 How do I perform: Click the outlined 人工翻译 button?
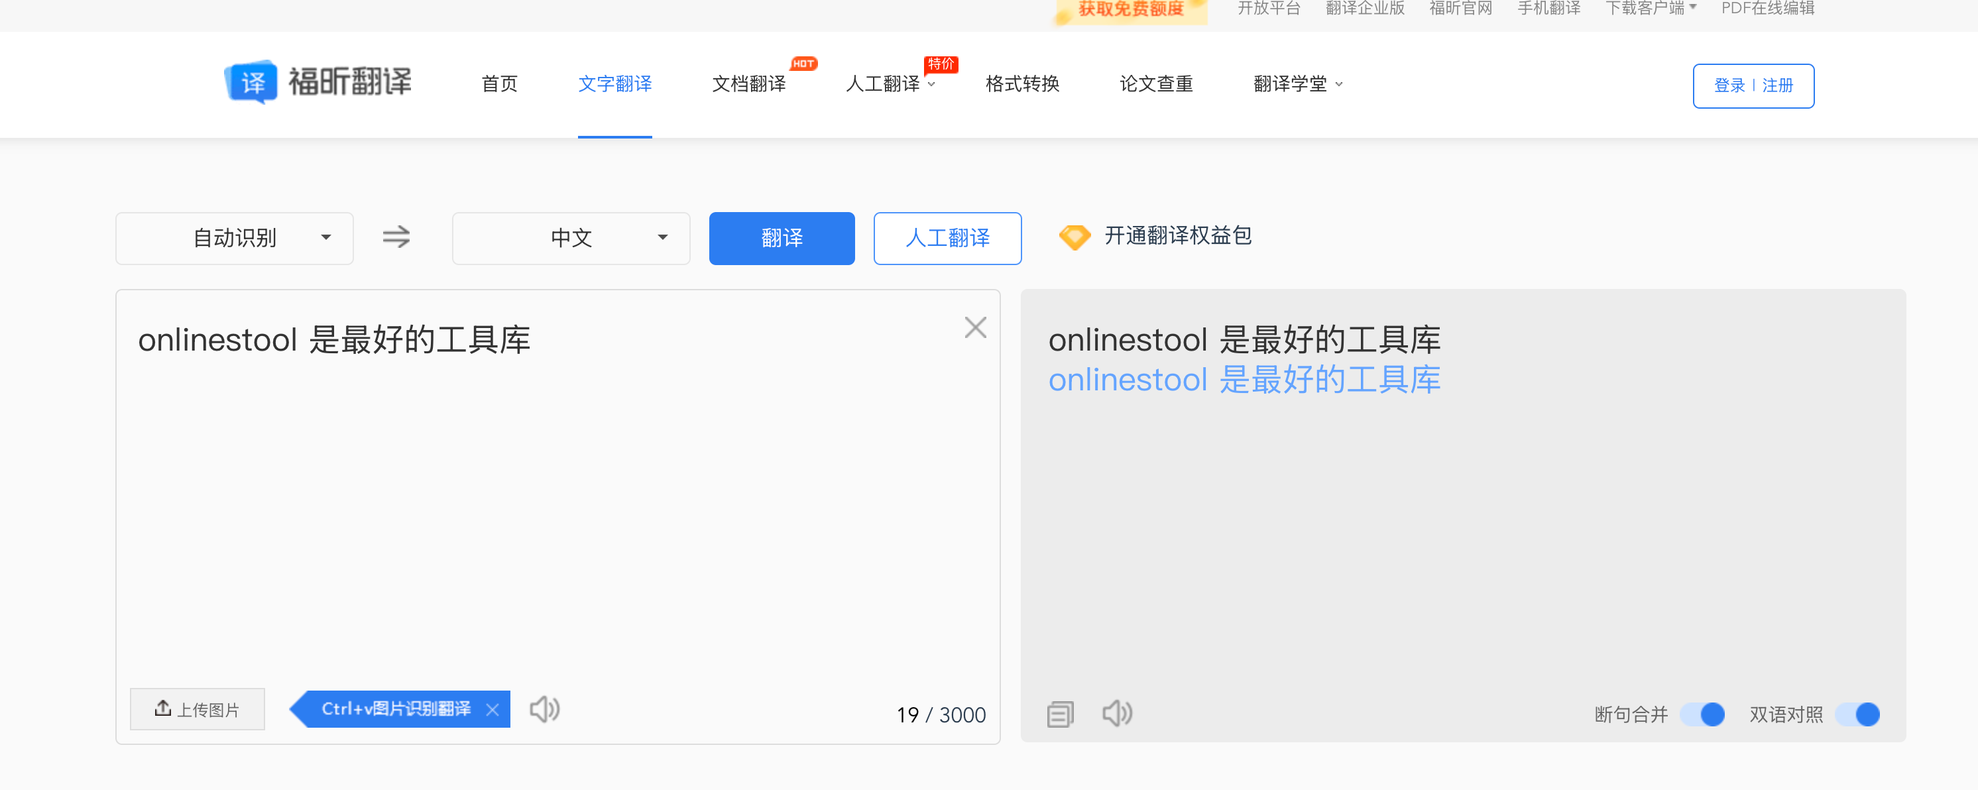pos(947,238)
